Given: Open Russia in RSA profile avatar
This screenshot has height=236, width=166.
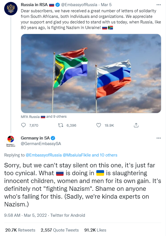Looking at the screenshot, I should point(11,9).
